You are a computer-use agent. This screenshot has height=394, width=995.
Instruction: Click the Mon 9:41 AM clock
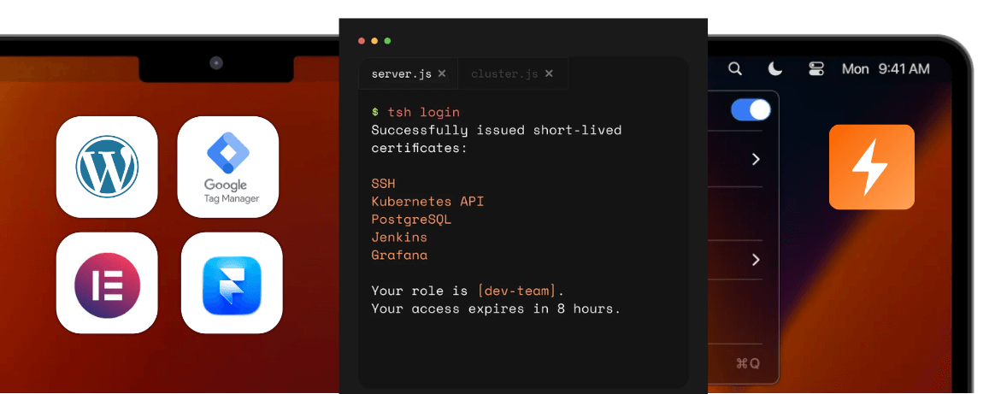tap(886, 69)
